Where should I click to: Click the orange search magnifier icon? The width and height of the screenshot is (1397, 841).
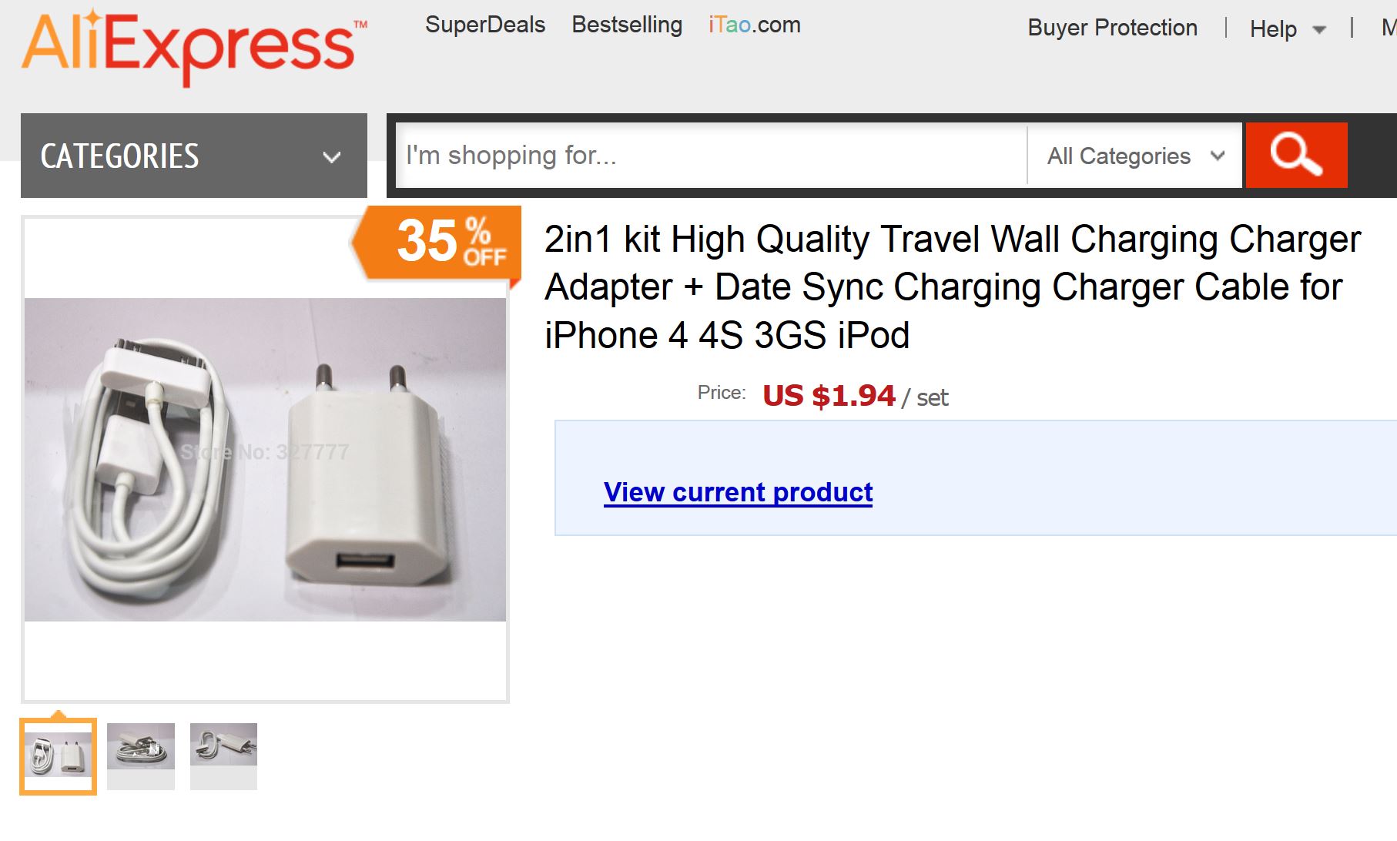tap(1296, 155)
